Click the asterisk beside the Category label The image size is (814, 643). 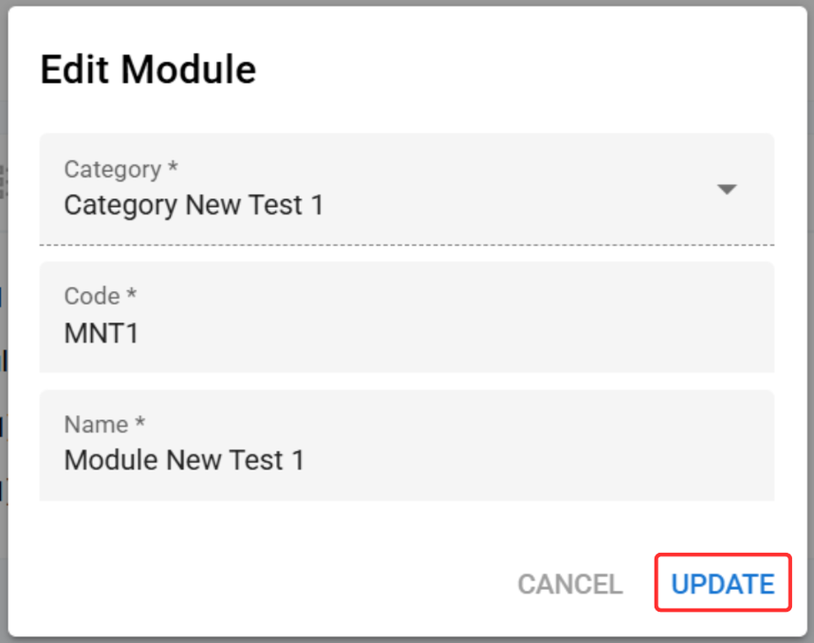pos(173,167)
